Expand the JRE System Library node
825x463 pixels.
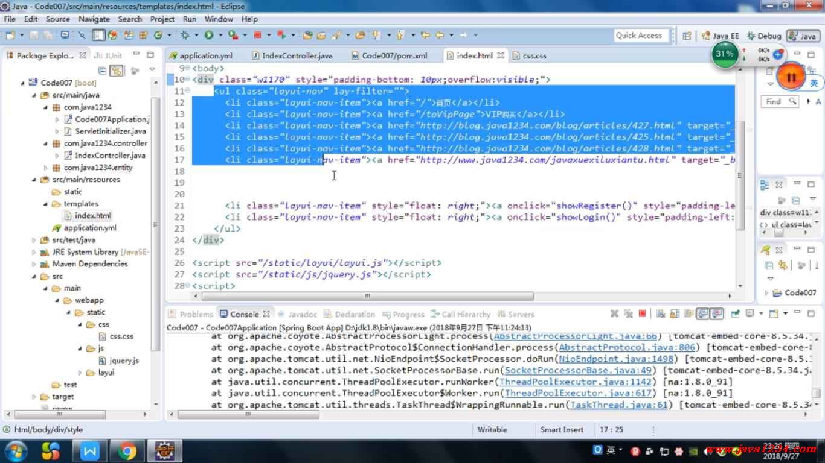34,252
